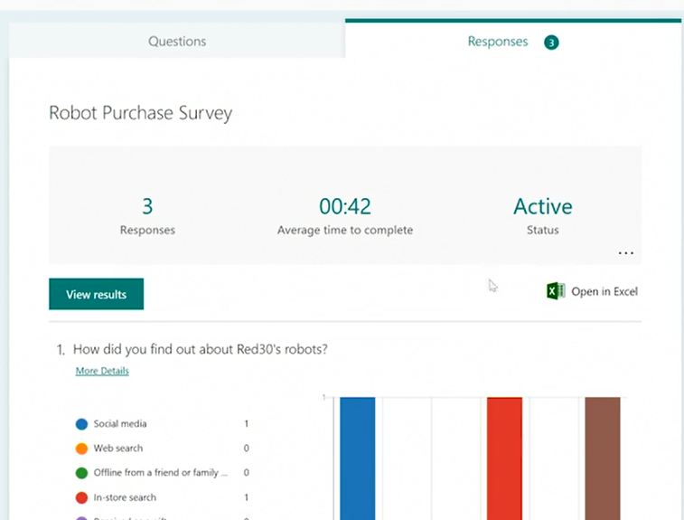Click the Open in Excel text
This screenshot has width=684, height=520.
[604, 291]
